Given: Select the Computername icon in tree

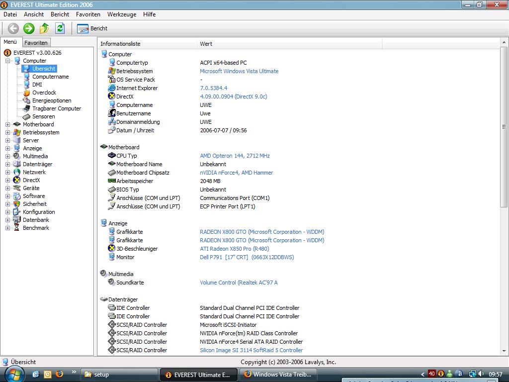Looking at the screenshot, I should coord(27,77).
